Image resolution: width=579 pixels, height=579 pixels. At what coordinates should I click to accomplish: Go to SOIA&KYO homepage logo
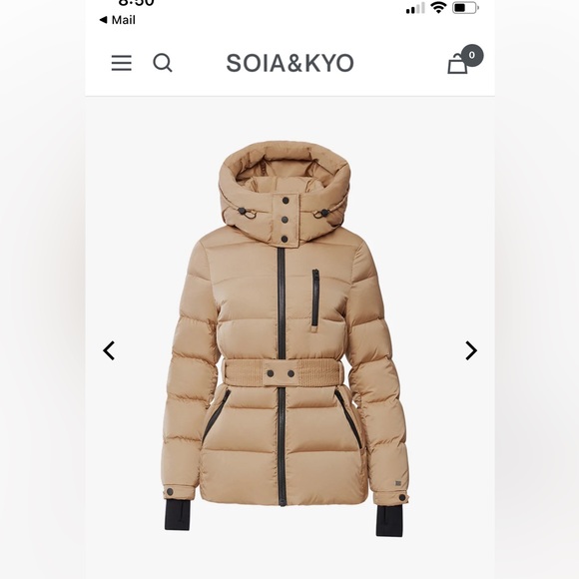tap(289, 63)
